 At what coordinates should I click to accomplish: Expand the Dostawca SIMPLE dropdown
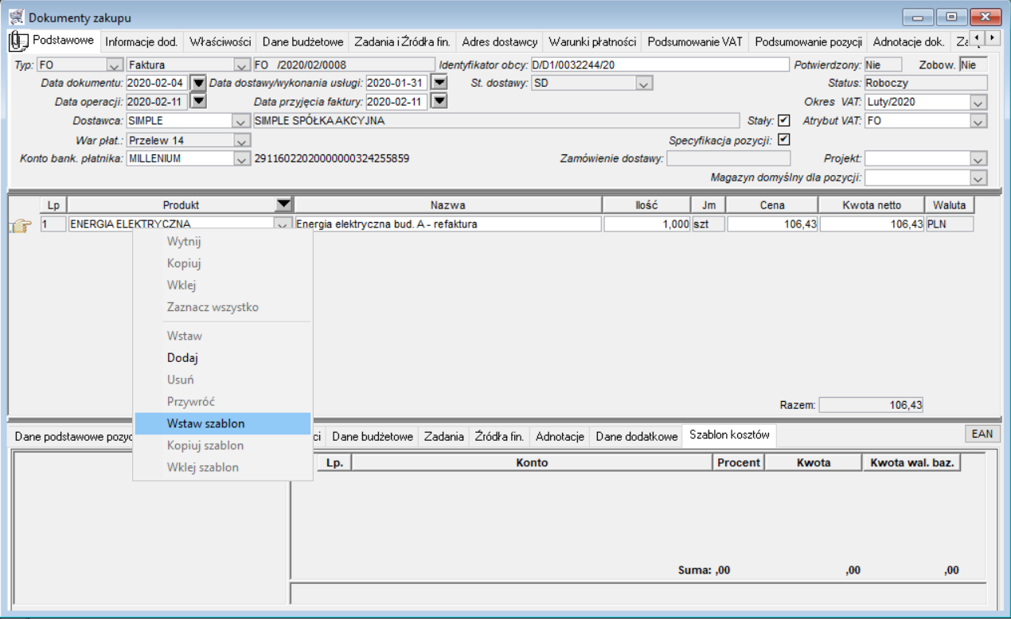point(241,121)
